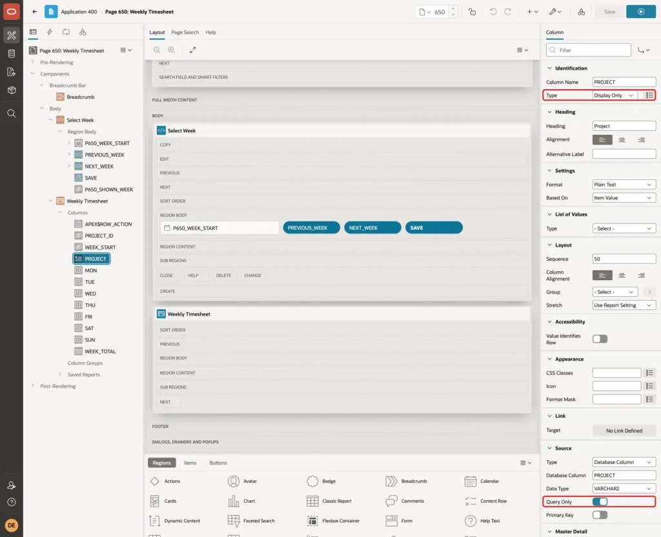Select the Items gallery tab

pyautogui.click(x=190, y=463)
